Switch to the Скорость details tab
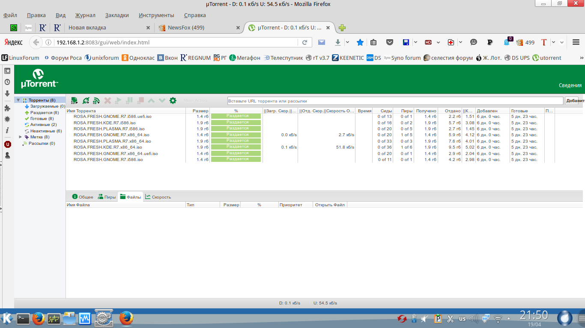Screen dimensions: 585x328 coord(158,197)
